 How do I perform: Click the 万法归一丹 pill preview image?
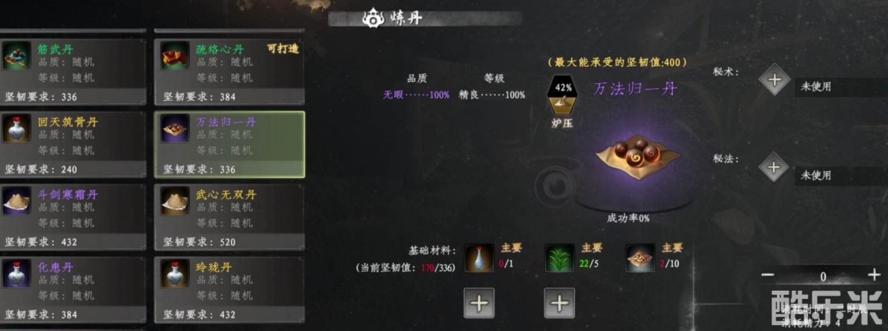[638, 155]
